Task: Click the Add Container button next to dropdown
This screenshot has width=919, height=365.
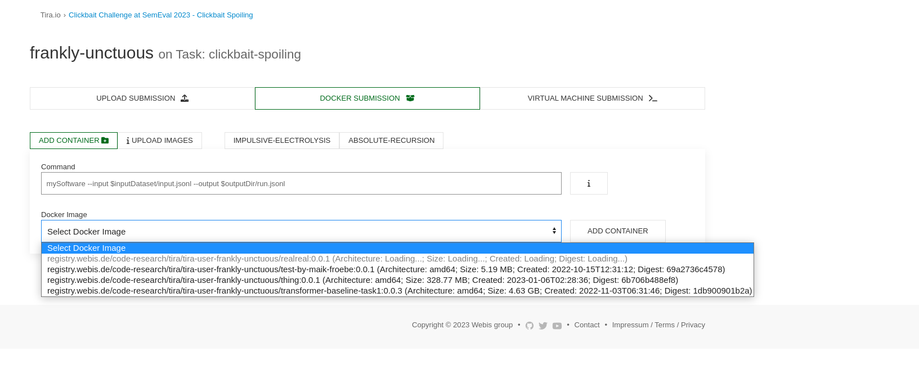Action: pos(618,231)
